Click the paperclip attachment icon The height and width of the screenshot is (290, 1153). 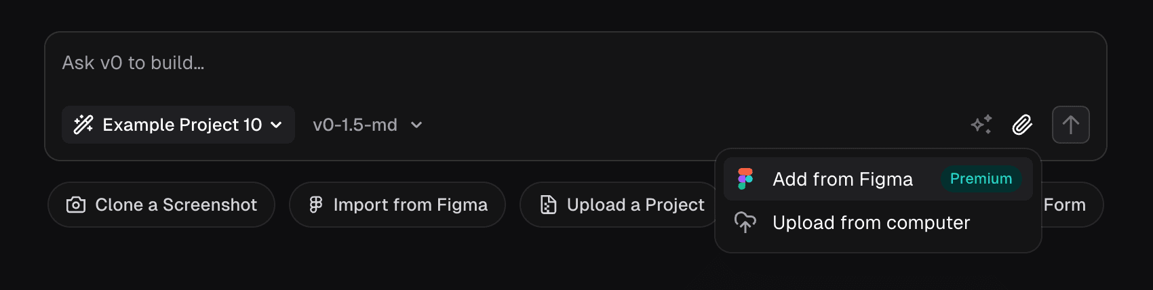(x=1022, y=125)
